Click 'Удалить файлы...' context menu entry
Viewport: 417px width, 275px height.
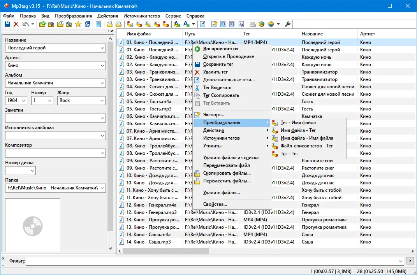221,193
